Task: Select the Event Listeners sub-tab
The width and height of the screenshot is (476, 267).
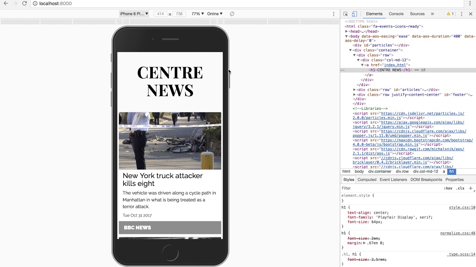Action: tap(393, 179)
